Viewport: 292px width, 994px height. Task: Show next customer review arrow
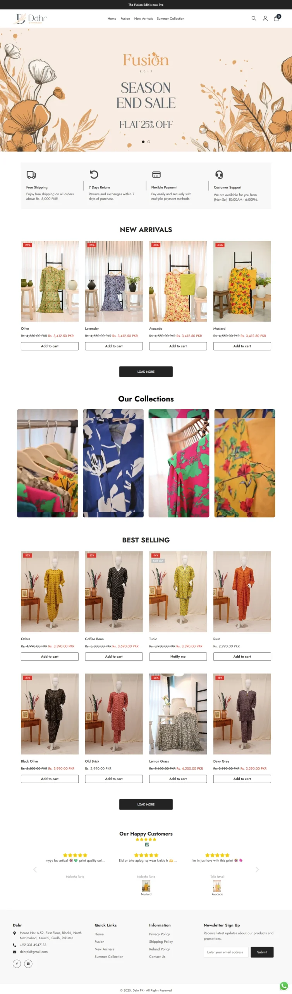[257, 869]
